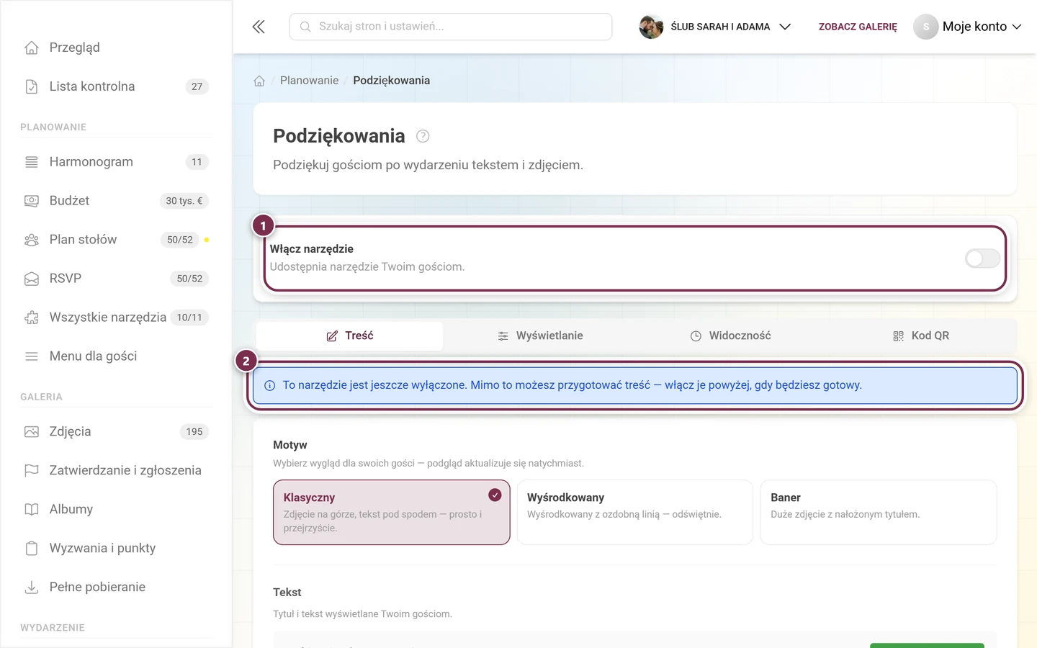The image size is (1037, 648).
Task: Click the search pages and settings field
Action: 451,27
